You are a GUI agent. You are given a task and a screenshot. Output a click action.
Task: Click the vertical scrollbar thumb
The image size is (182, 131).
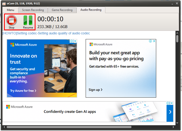coord(177,39)
